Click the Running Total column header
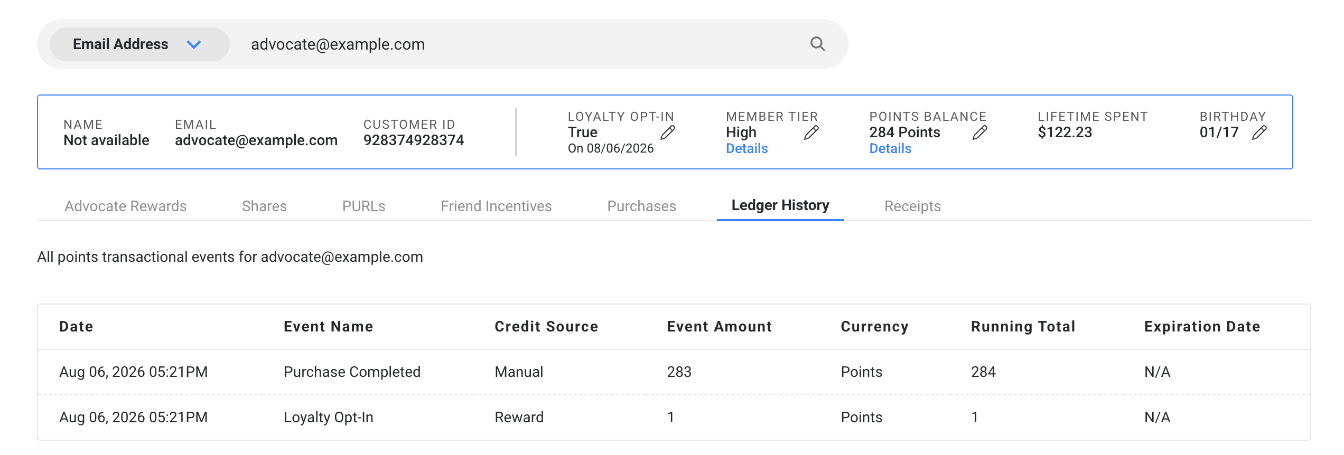1344x455 pixels. click(x=1023, y=327)
